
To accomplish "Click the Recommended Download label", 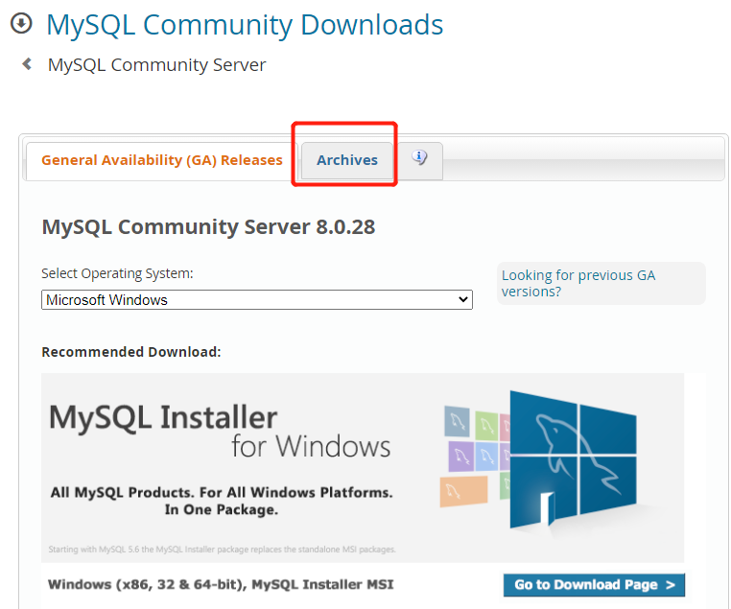I will [131, 352].
